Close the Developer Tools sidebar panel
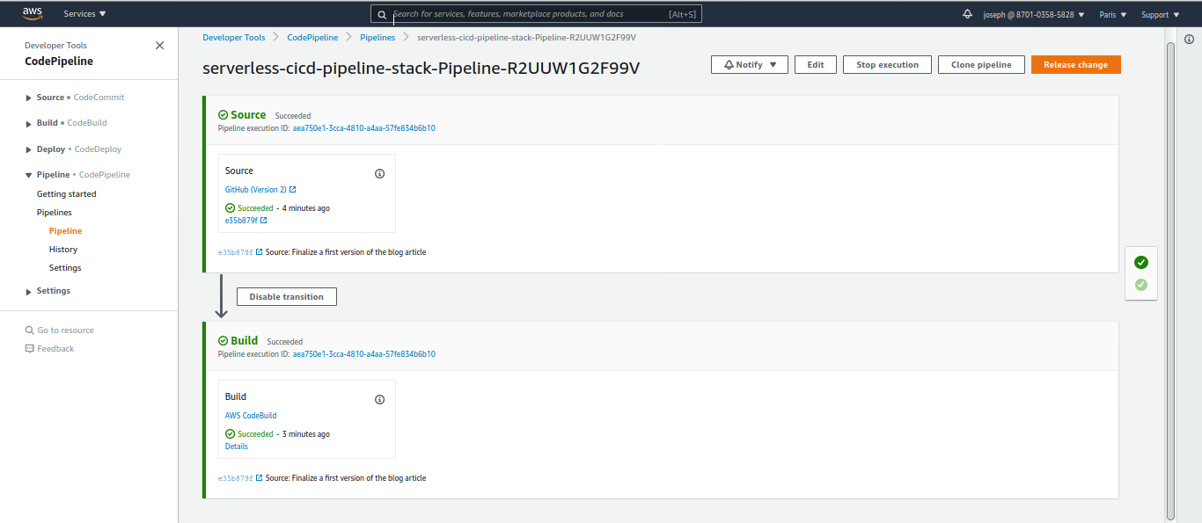1202x523 pixels. (x=159, y=46)
